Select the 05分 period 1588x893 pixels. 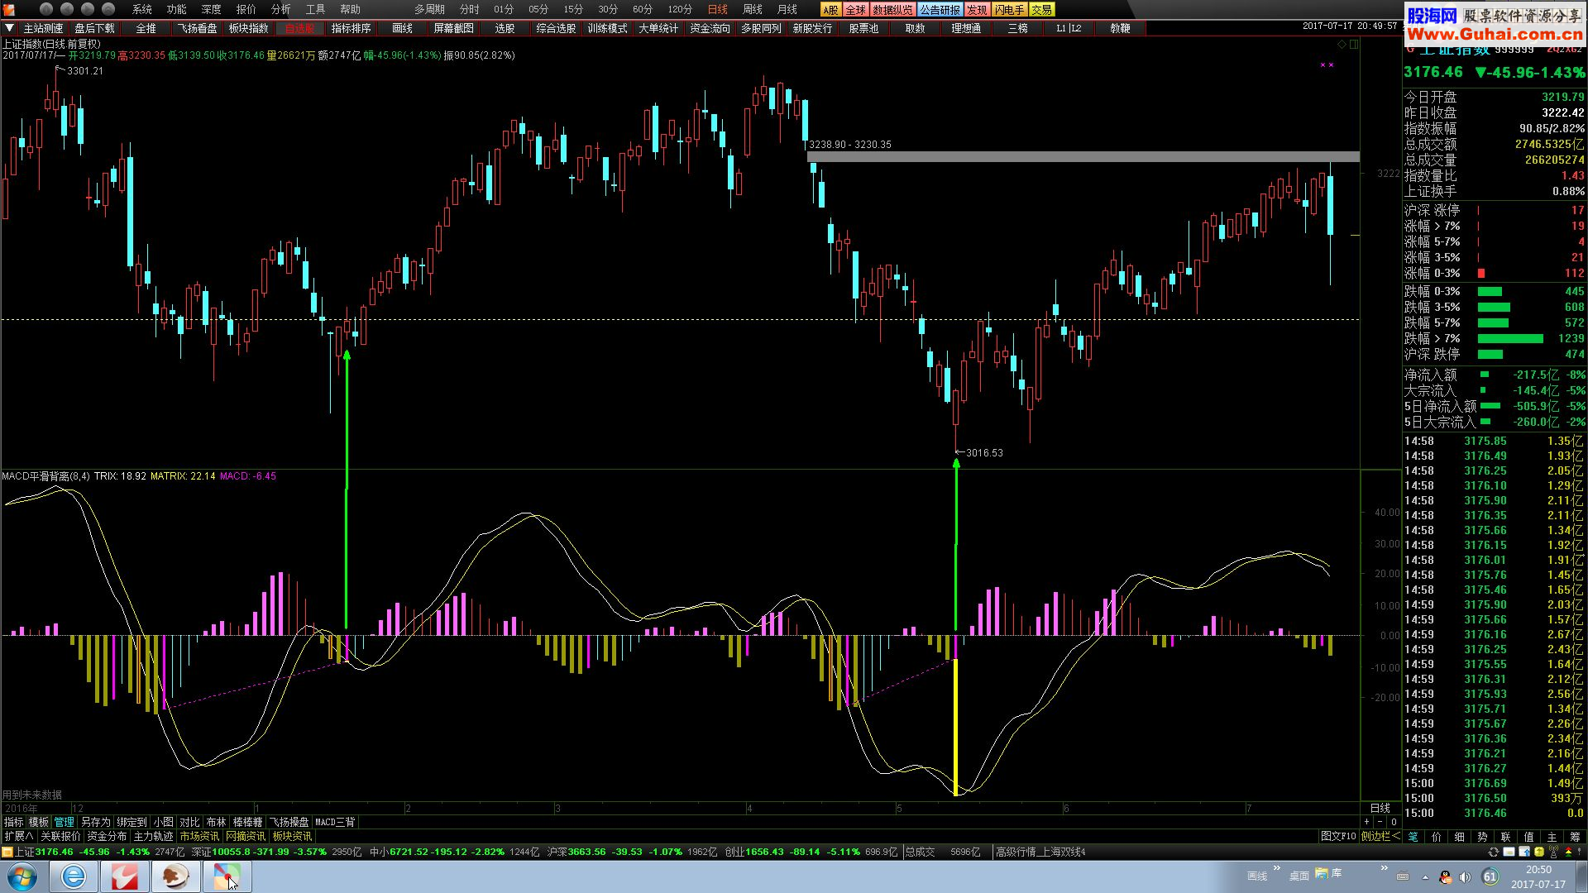tap(538, 9)
